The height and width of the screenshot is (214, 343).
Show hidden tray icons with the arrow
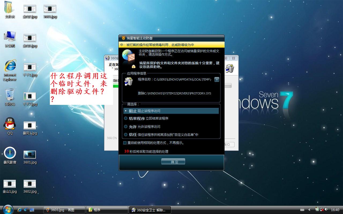[310, 210]
